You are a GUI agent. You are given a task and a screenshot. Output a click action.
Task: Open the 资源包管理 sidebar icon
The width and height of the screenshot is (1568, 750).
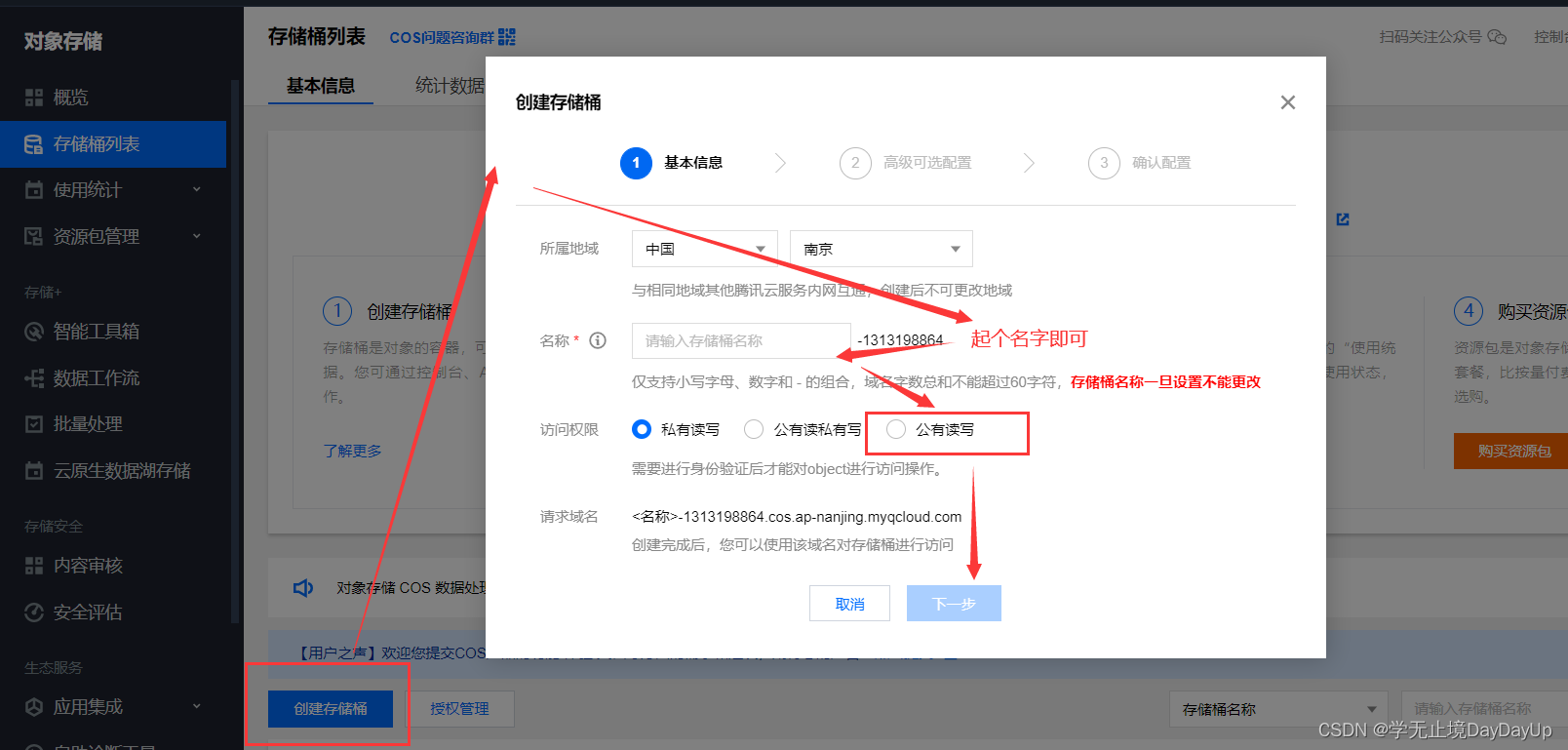pyautogui.click(x=34, y=237)
